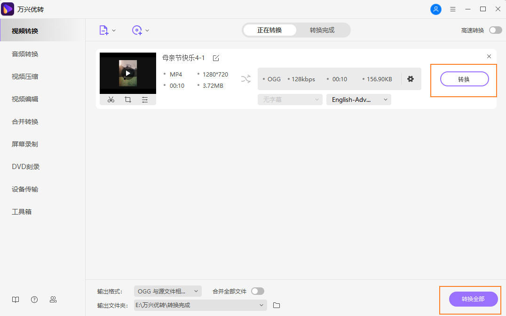Switch to the 转换完成 tab

[323, 30]
